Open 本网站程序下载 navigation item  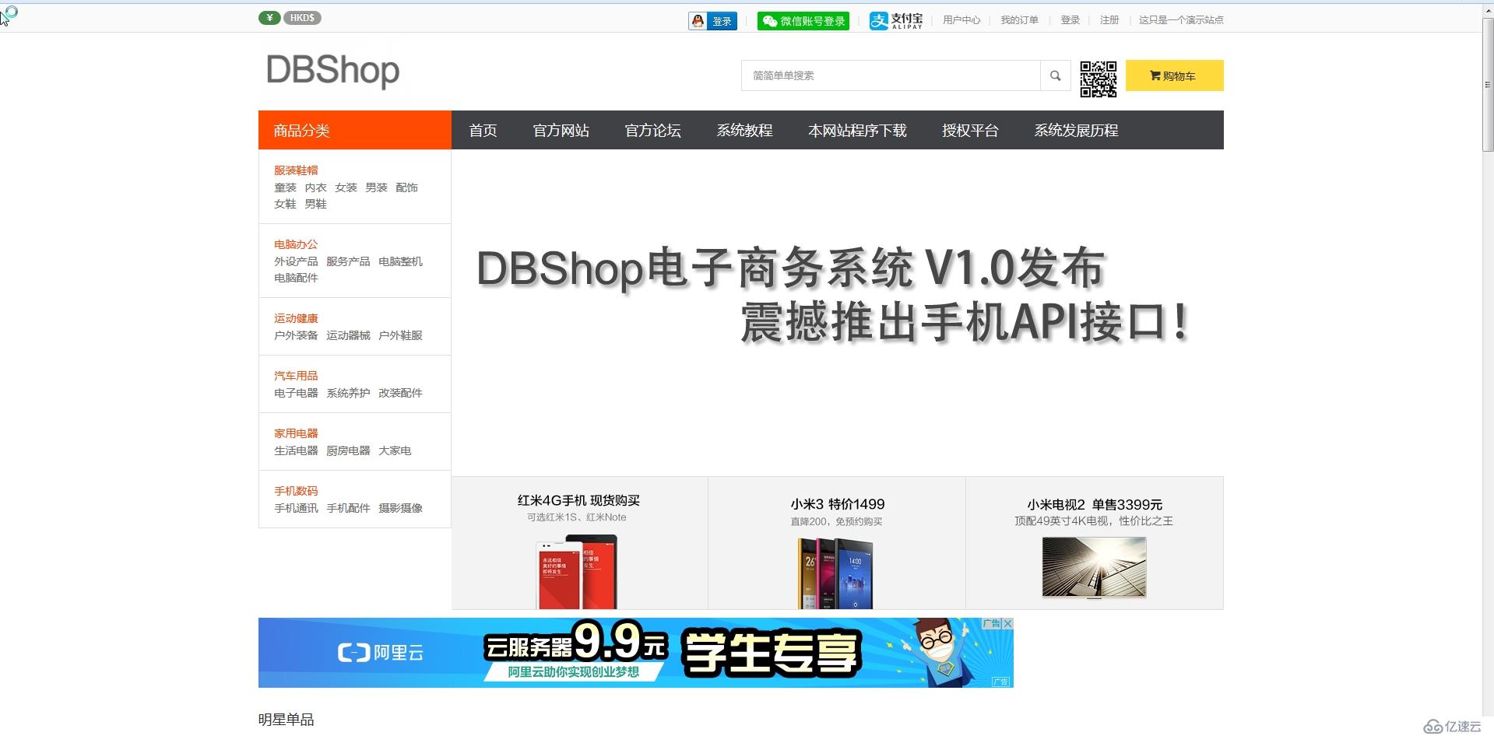(x=857, y=130)
